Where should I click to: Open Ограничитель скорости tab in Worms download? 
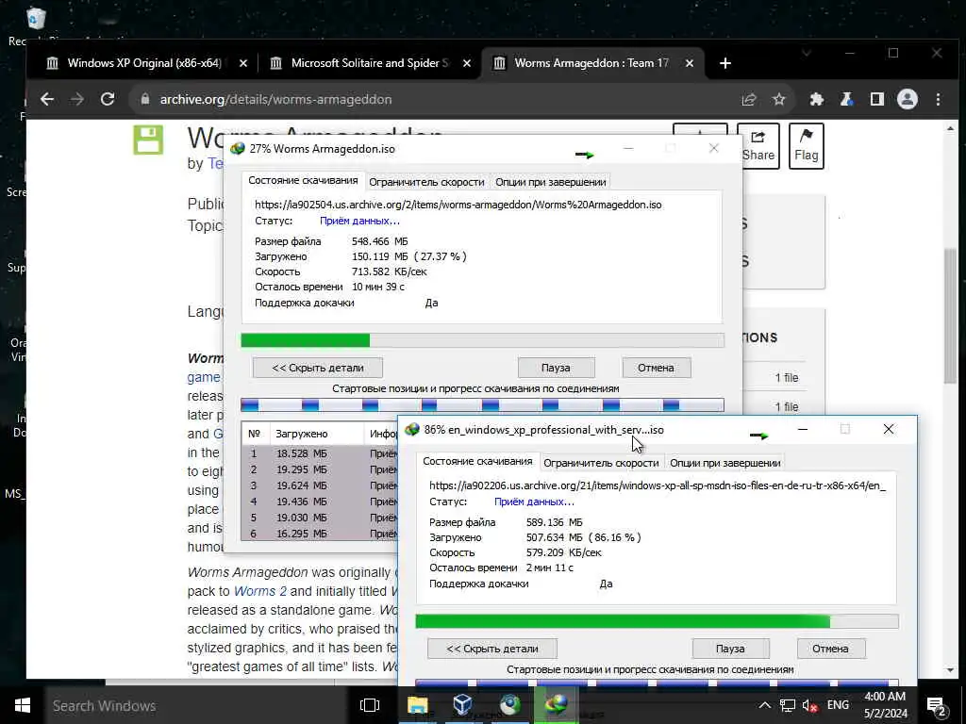pyautogui.click(x=426, y=182)
